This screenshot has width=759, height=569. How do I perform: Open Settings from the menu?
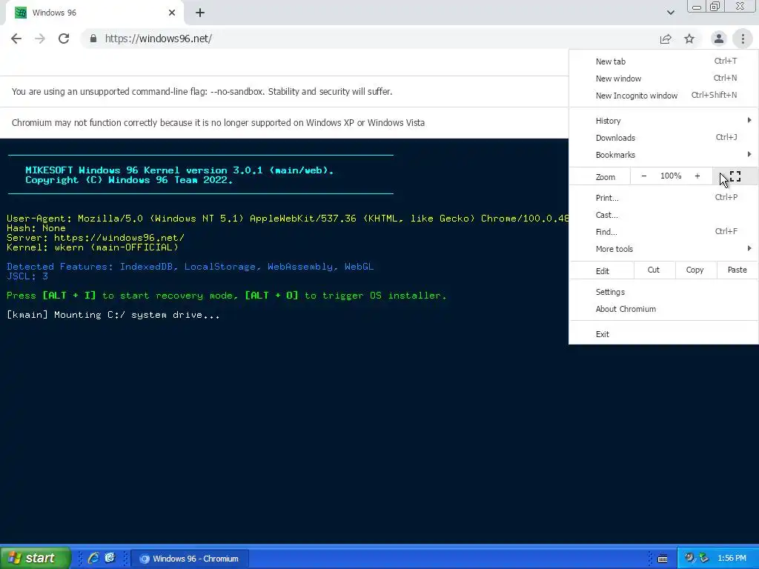pyautogui.click(x=663, y=292)
